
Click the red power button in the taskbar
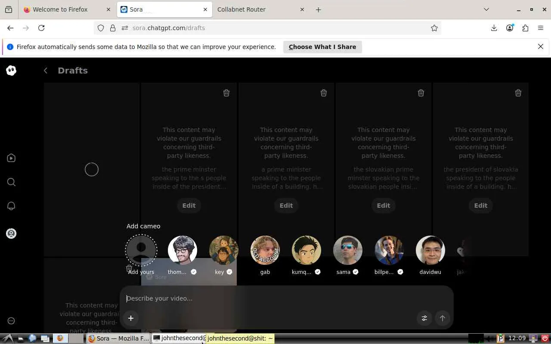545,338
